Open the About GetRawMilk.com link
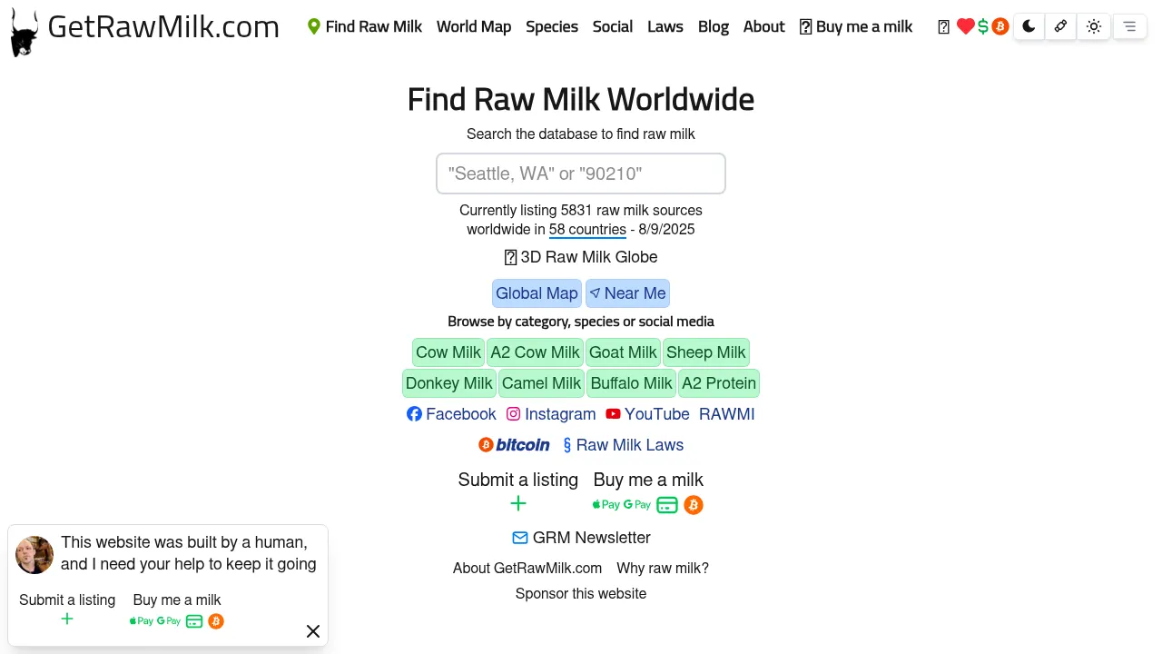 [527, 568]
